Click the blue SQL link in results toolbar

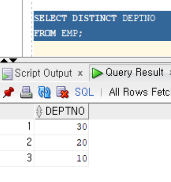(x=84, y=92)
